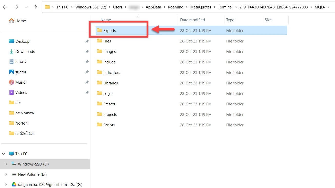Select the Music quick access item
335x188 pixels.
click(20, 82)
